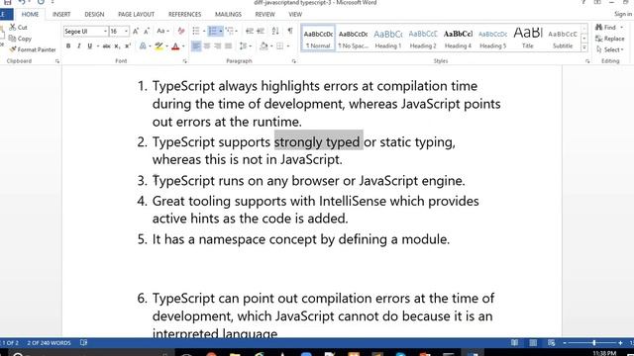
Task: Open the INSERT tab
Action: (x=61, y=14)
